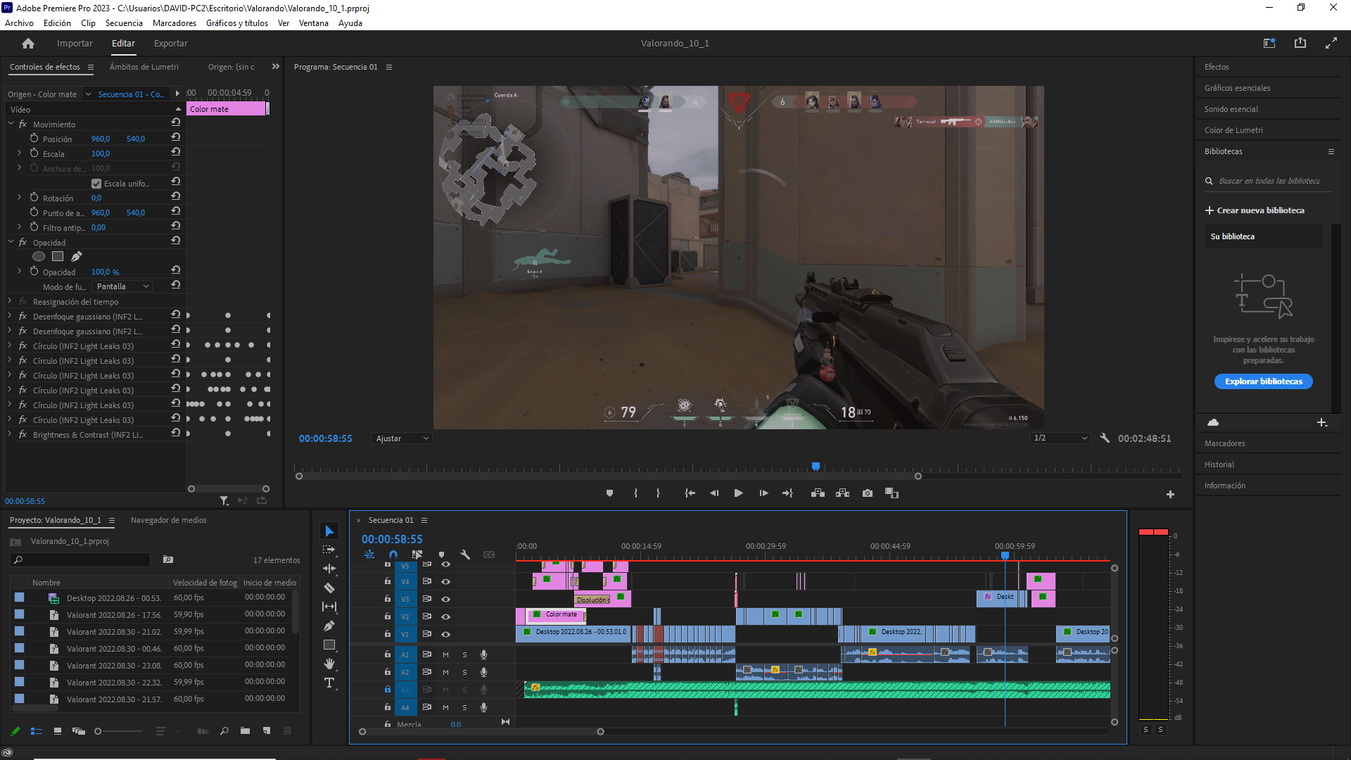Hide video track V3 with eye icon
Image resolution: width=1351 pixels, height=760 pixels.
click(445, 599)
